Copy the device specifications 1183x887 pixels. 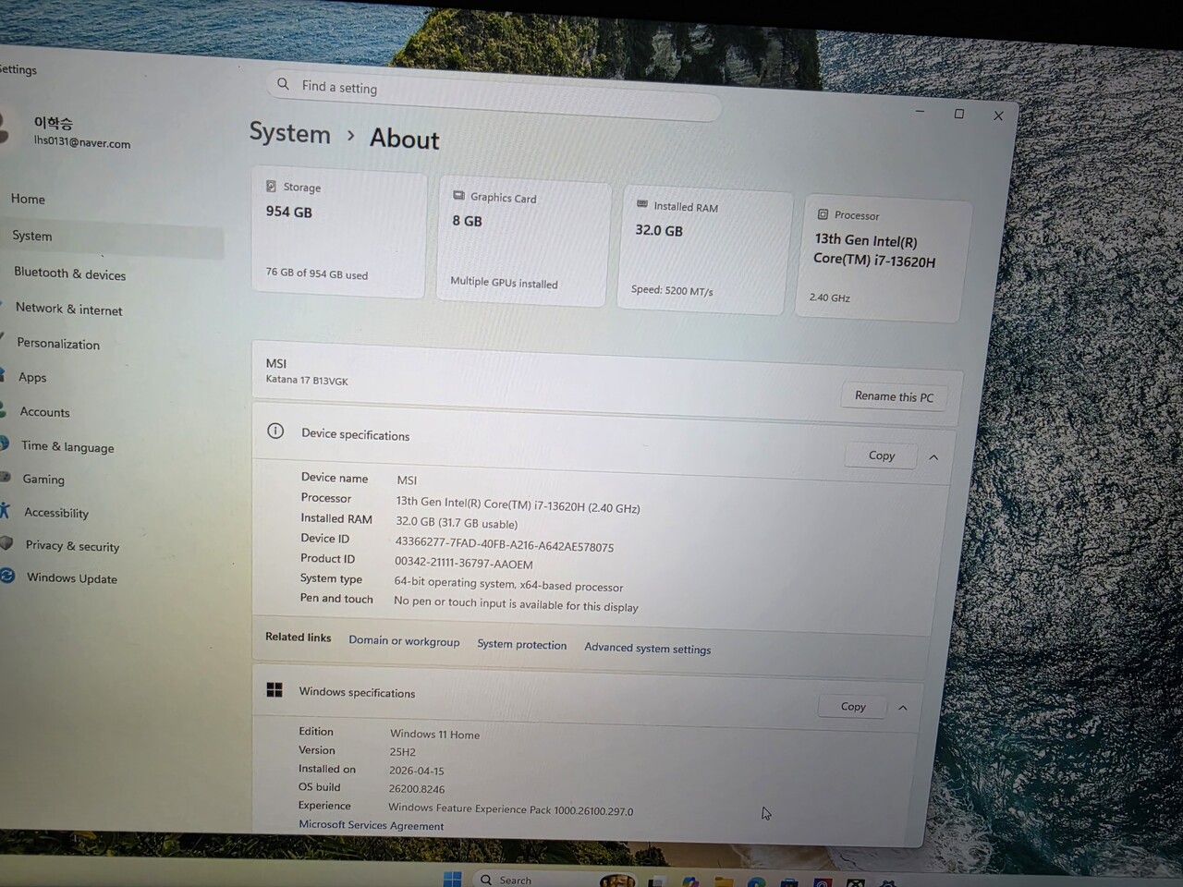click(x=881, y=456)
